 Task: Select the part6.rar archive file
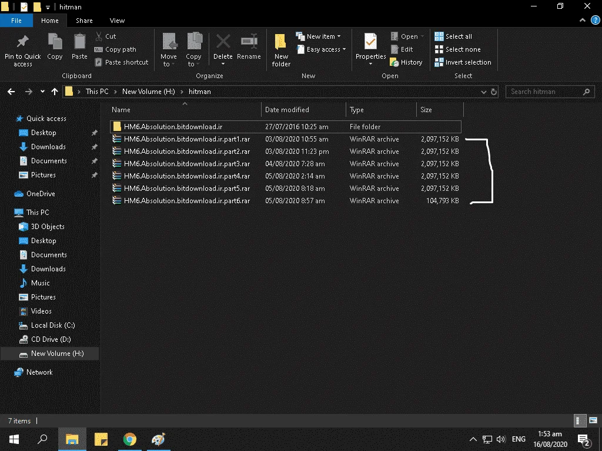click(x=285, y=201)
